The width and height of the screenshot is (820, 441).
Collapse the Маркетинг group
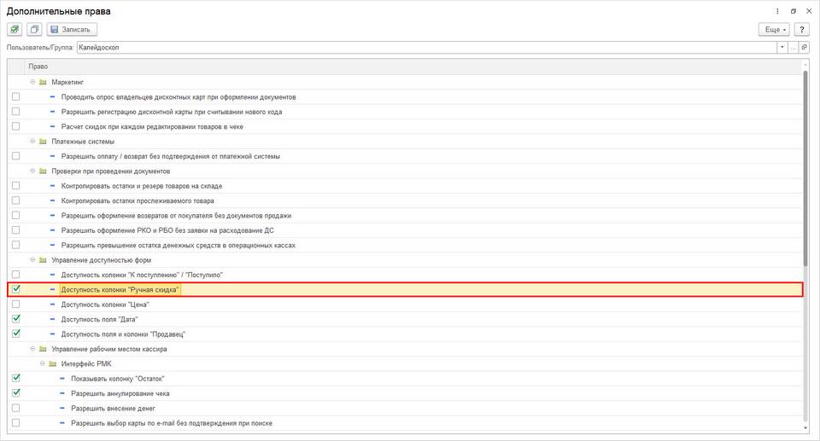click(x=32, y=82)
